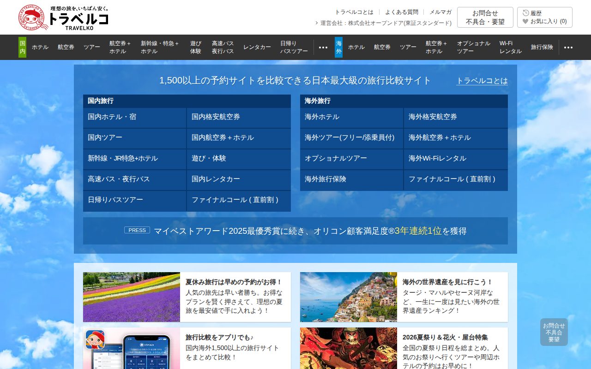Select 高速バス夜行バス menu item

pos(223,47)
